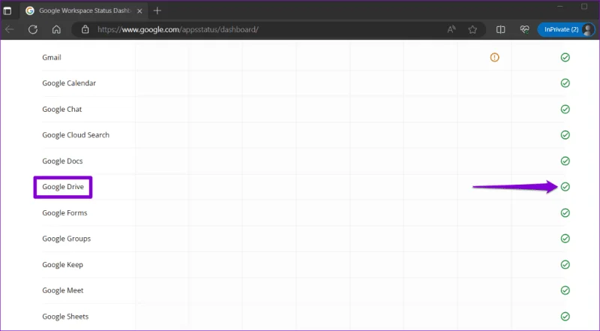Click Gmail's green available checkmark icon

[565, 58]
